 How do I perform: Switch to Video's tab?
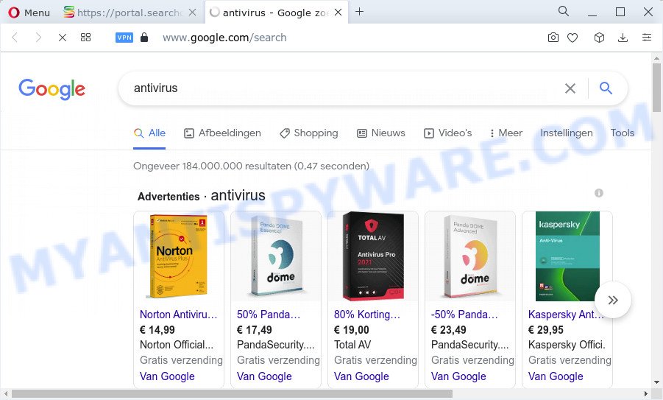click(x=448, y=133)
